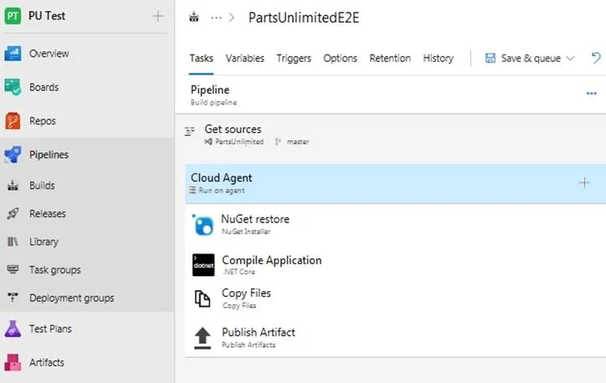
Task: Click the plus icon beside PU Test
Action: [157, 16]
